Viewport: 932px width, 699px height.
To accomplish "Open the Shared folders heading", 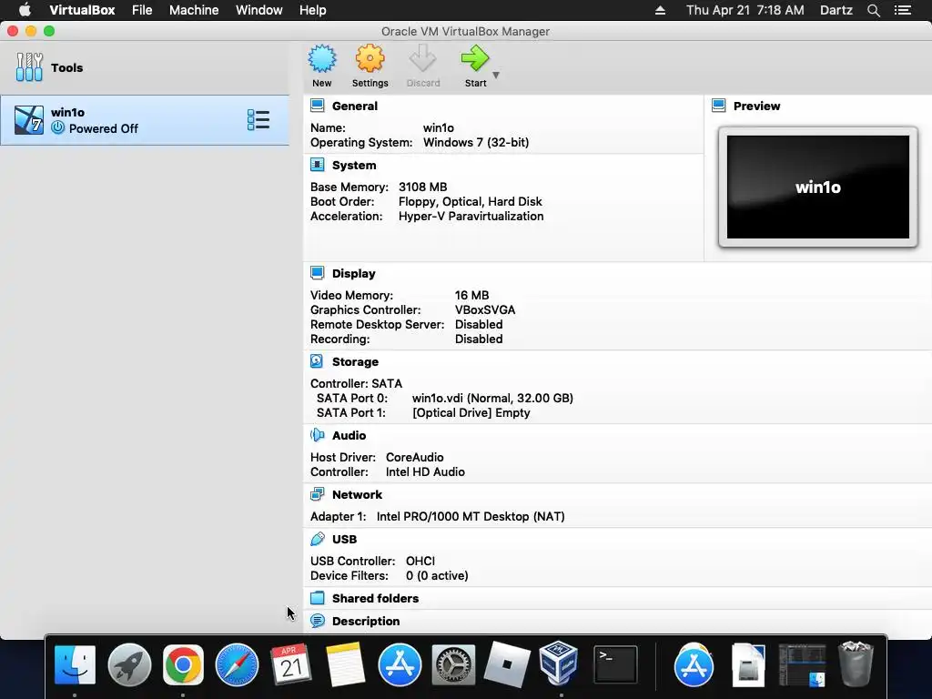I will pyautogui.click(x=375, y=598).
